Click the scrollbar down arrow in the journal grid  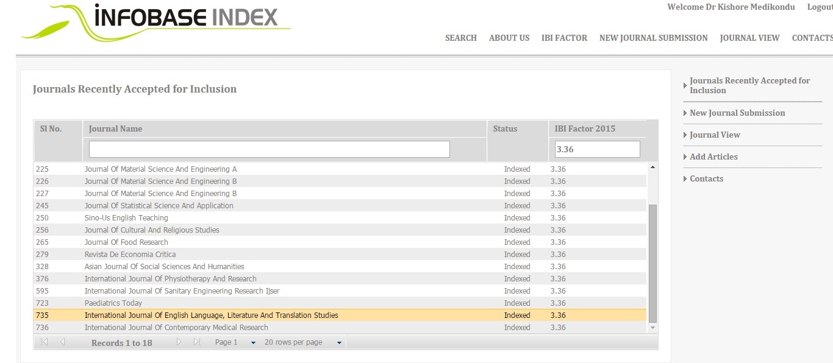pos(653,328)
